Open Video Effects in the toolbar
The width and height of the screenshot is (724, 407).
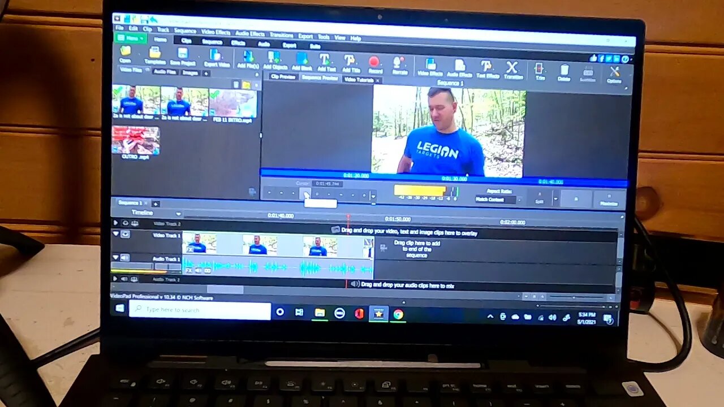coord(430,66)
